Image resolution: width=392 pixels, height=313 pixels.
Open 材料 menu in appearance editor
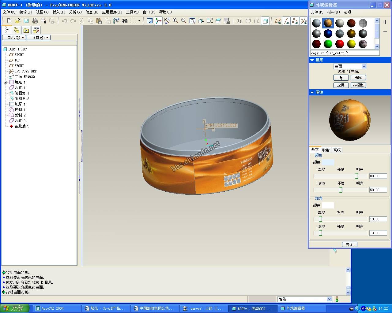[333, 12]
